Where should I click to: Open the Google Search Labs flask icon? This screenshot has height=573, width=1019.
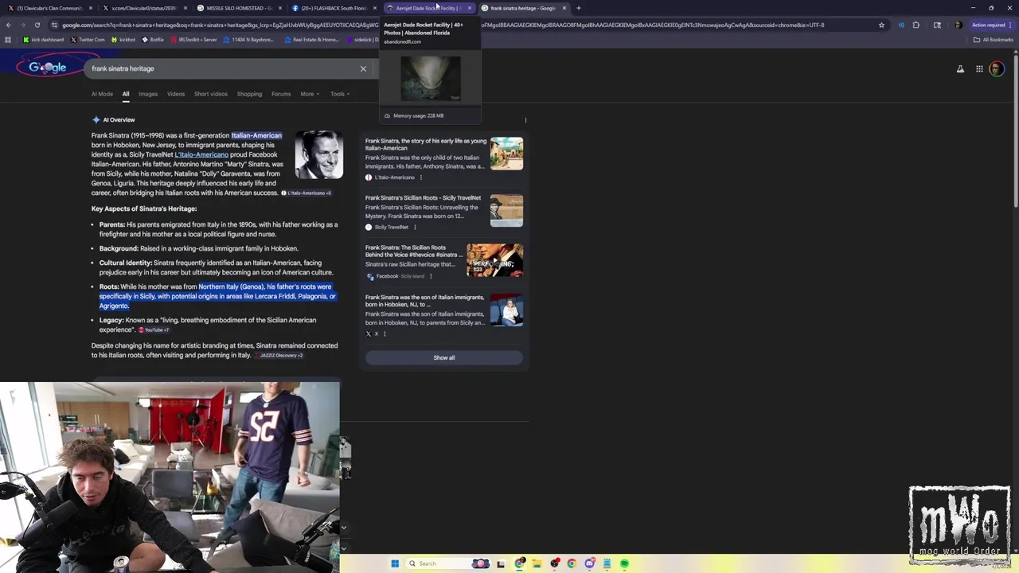click(x=960, y=69)
